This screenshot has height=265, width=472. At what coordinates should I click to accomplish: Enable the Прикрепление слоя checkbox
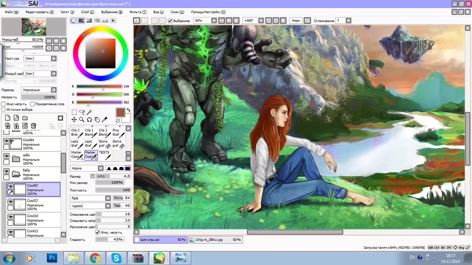(x=32, y=104)
